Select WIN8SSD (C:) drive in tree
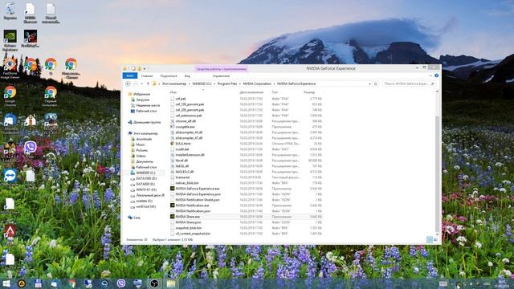This screenshot has height=289, width=514. tap(145, 173)
